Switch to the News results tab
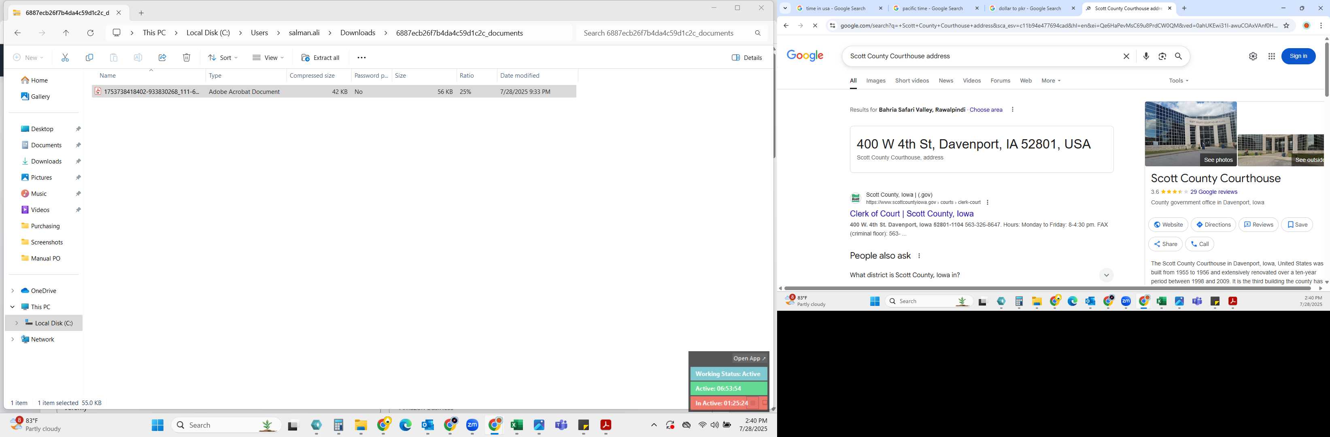The width and height of the screenshot is (1330, 437). tap(946, 81)
